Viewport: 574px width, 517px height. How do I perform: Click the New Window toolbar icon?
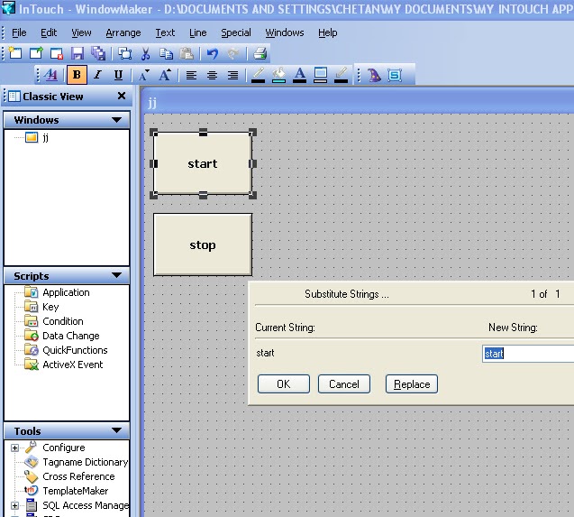(15, 53)
